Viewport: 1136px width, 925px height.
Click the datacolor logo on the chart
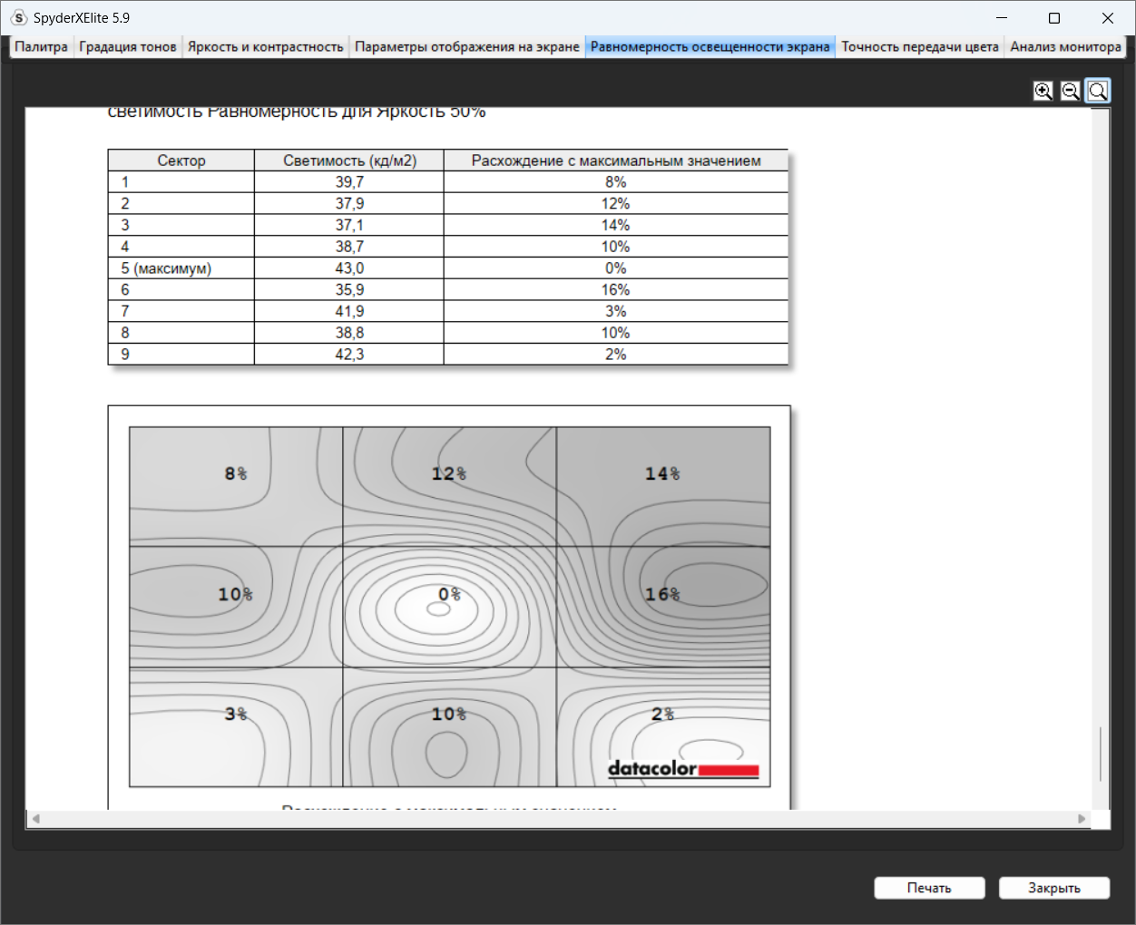[683, 770]
